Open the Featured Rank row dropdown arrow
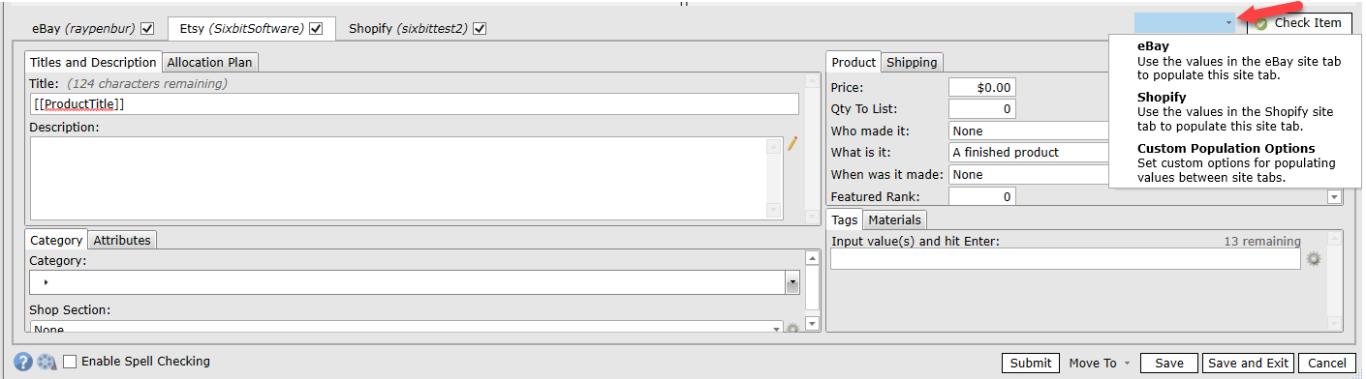The image size is (1366, 379). (1334, 197)
